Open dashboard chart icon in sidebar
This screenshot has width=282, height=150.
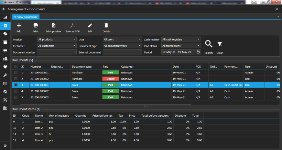tap(5, 18)
